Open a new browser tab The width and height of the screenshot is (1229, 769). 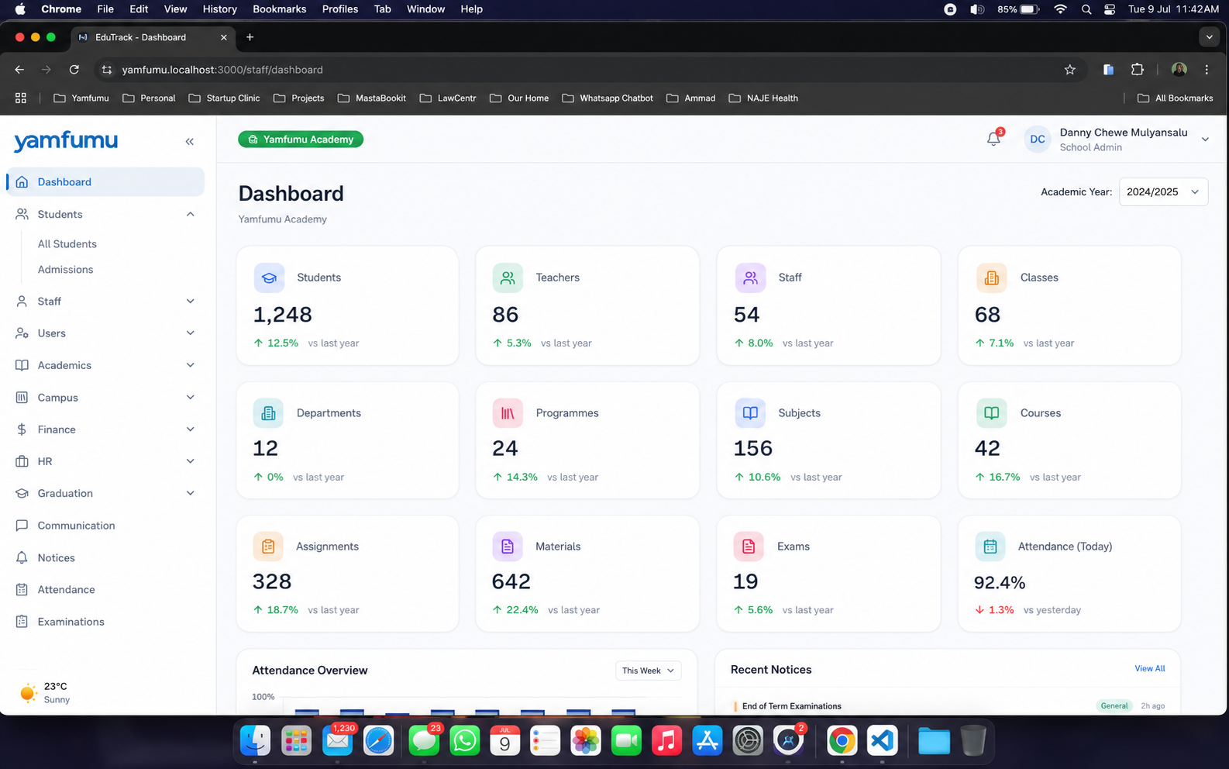coord(250,37)
